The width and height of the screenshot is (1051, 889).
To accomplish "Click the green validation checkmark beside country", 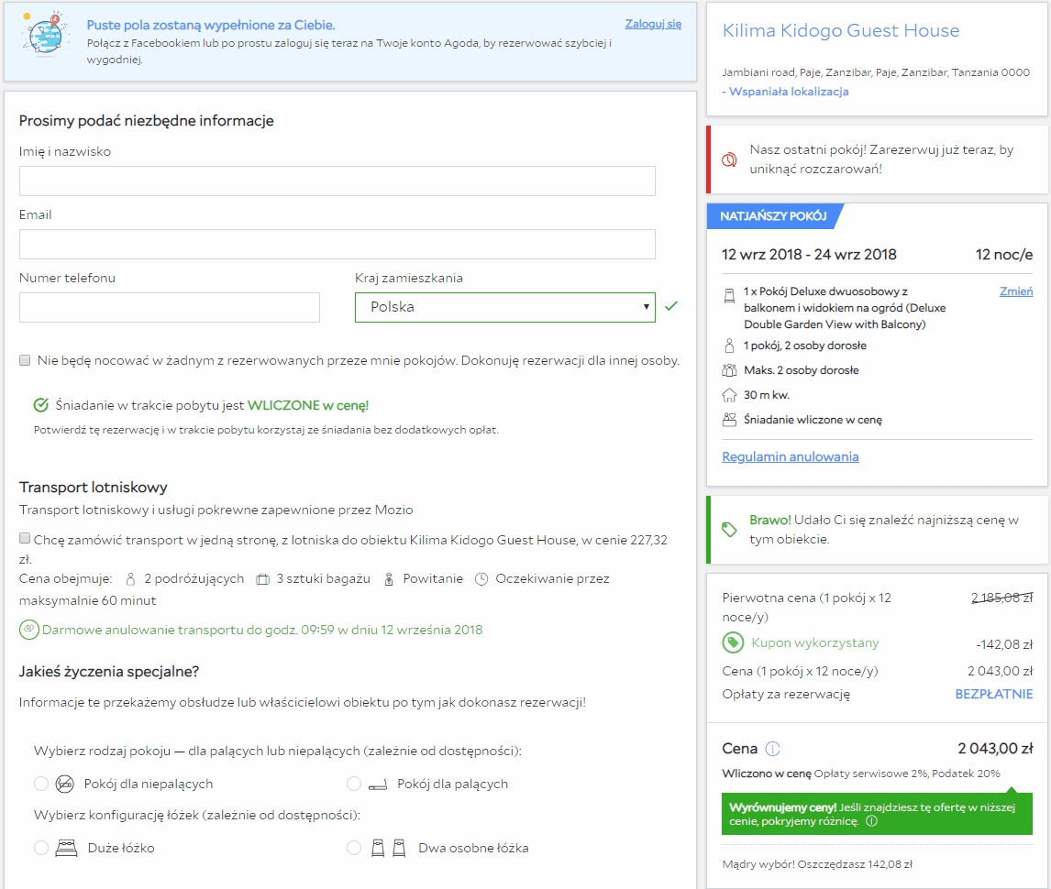I will click(671, 306).
